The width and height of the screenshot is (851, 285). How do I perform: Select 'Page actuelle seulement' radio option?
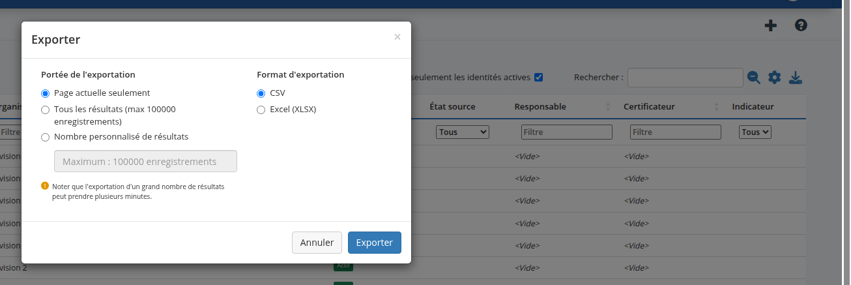[45, 93]
